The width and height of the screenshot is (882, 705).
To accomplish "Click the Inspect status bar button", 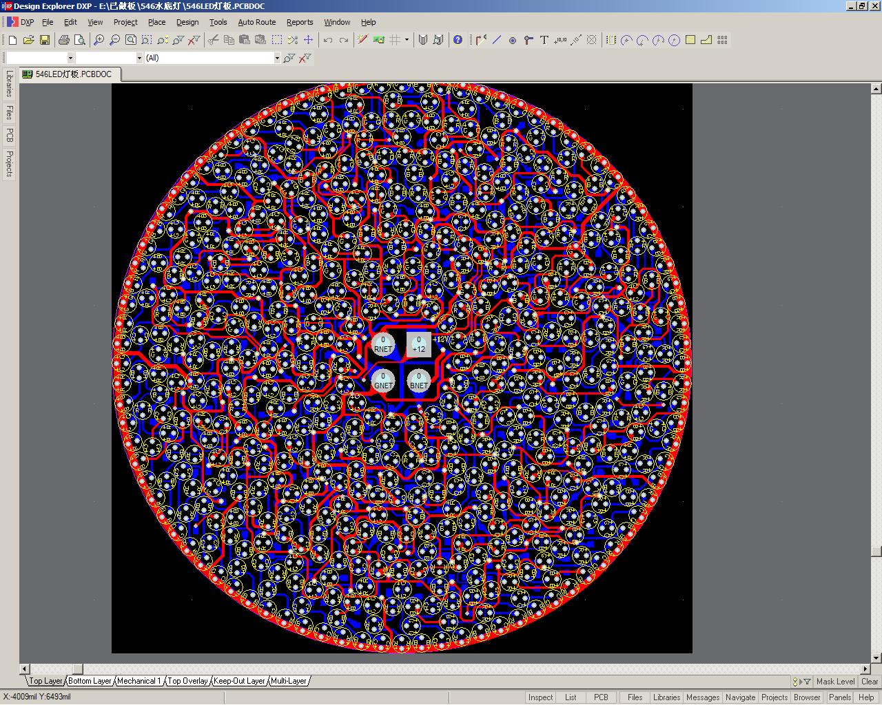I will click(540, 697).
